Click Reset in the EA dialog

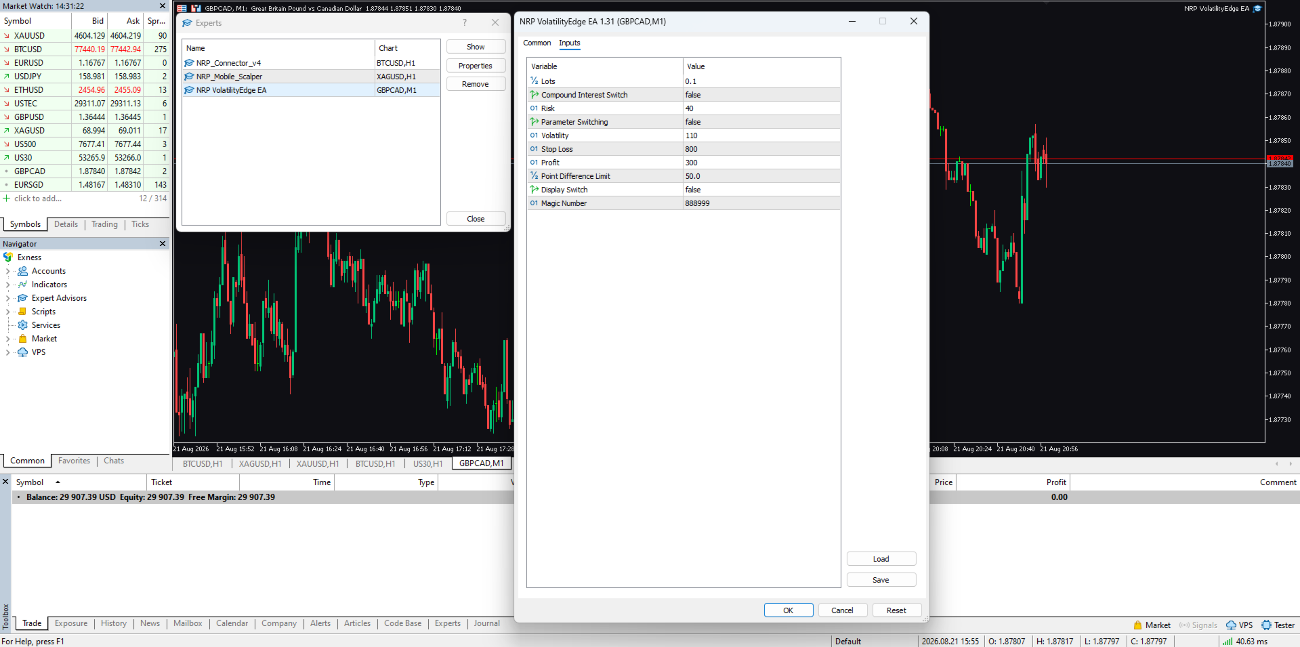897,610
